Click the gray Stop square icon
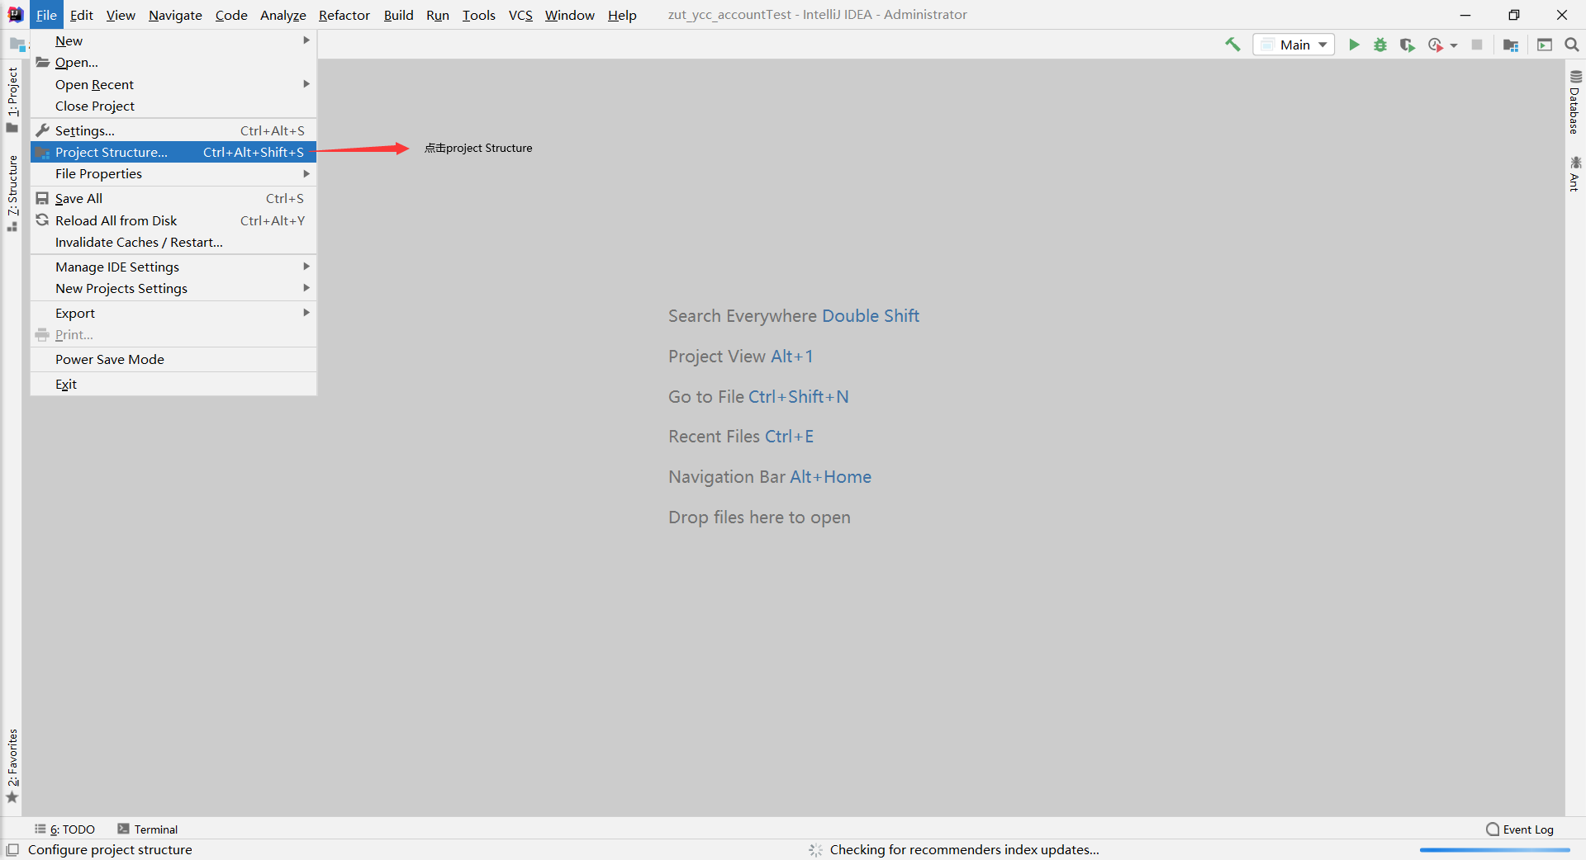 click(1477, 45)
